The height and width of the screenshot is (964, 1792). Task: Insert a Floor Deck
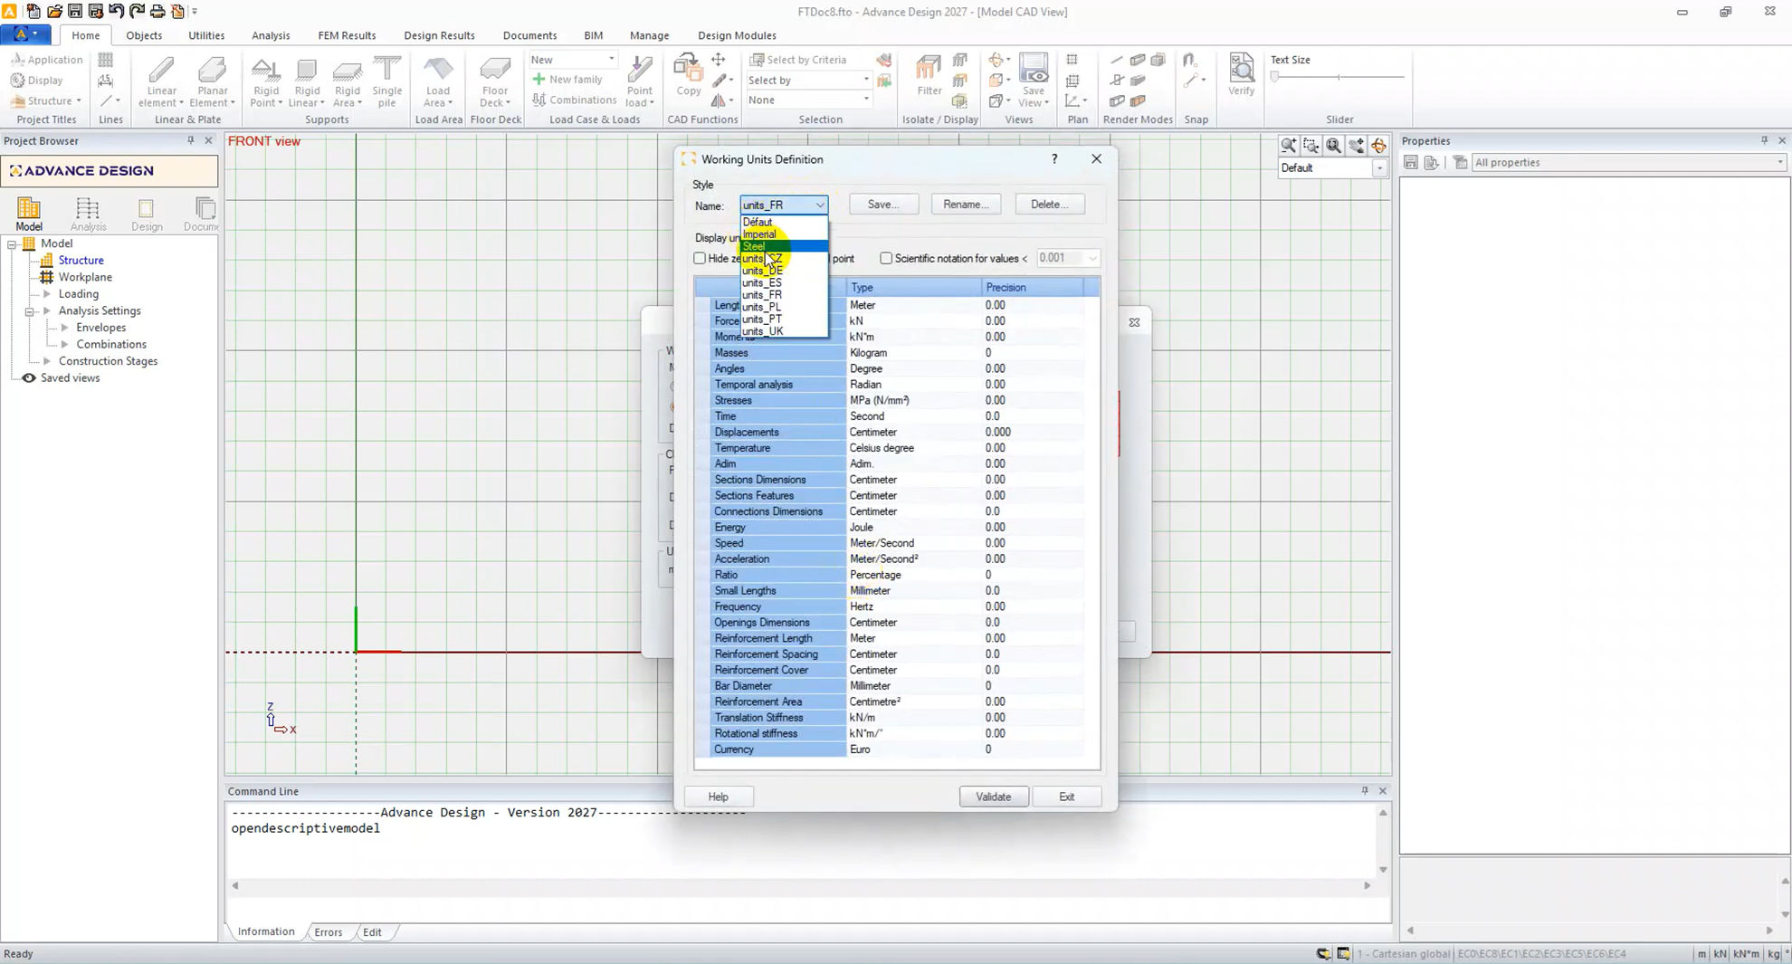tap(495, 81)
